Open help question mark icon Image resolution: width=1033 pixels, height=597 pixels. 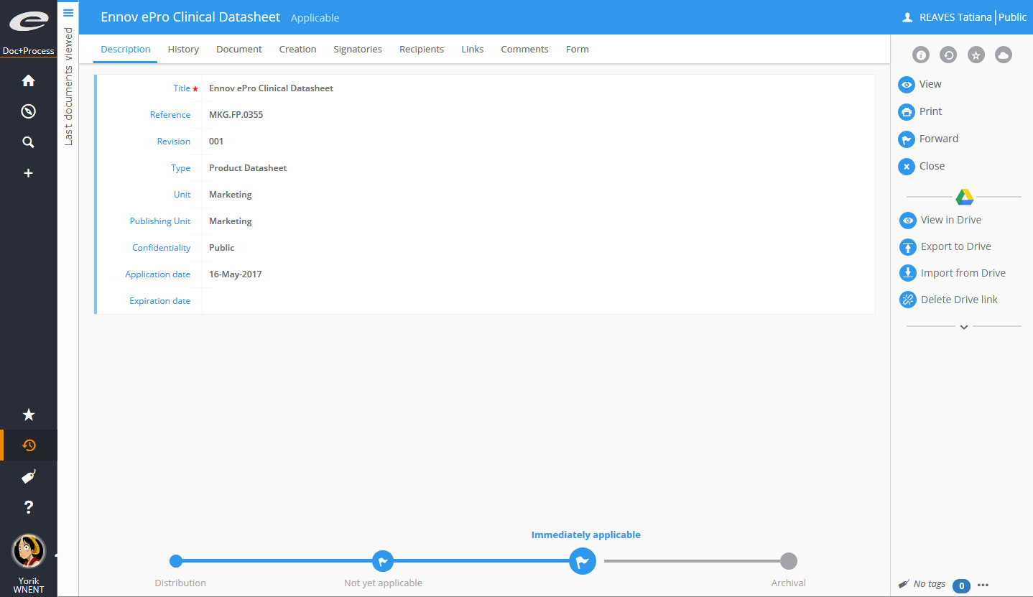click(29, 507)
